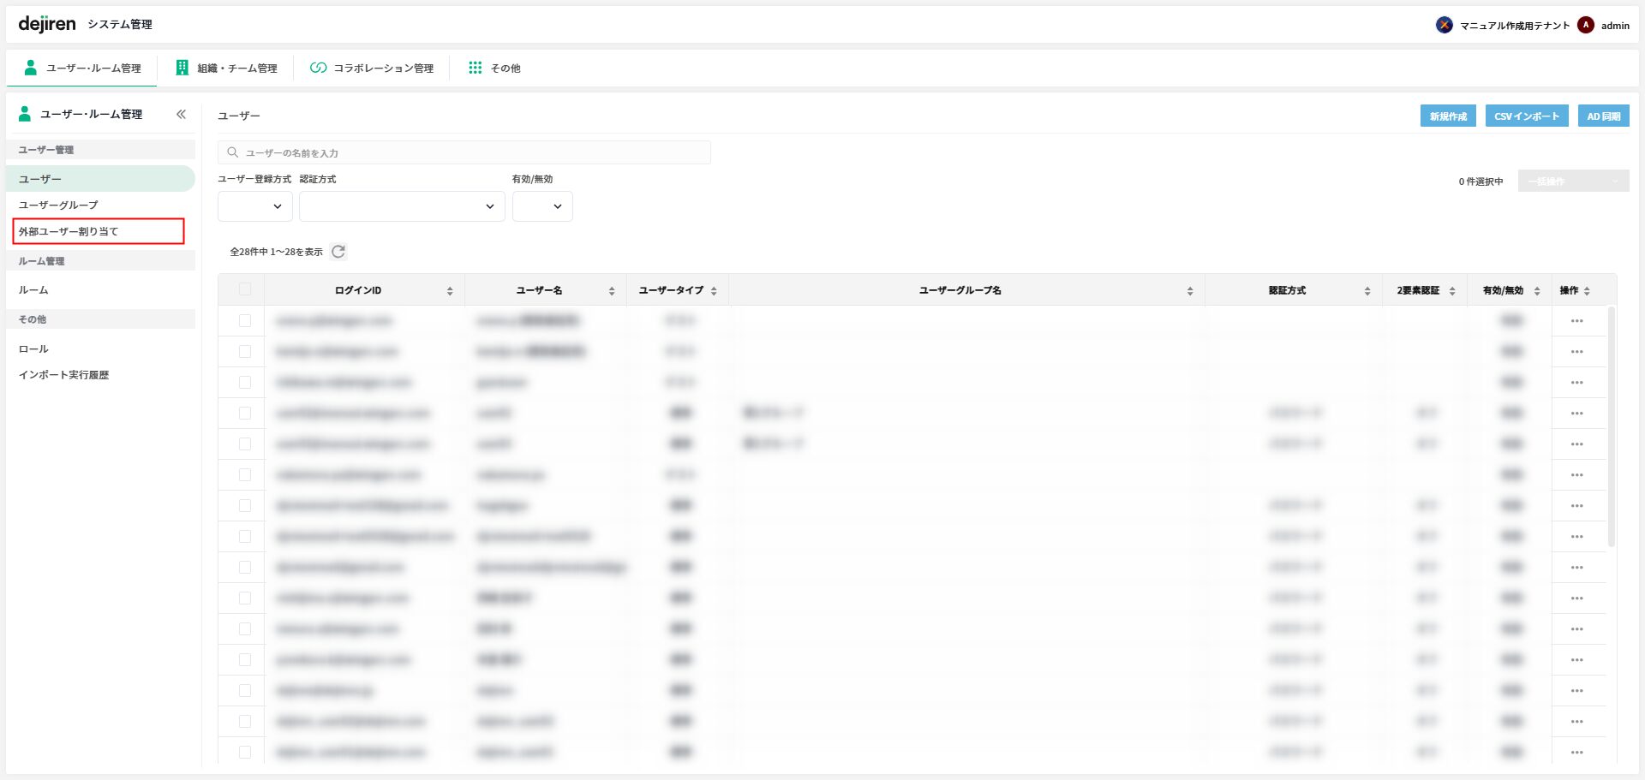Collapse the sidebar with double-chevron icon

click(181, 114)
